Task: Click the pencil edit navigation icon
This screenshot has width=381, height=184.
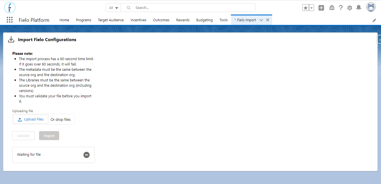Action: [x=374, y=20]
